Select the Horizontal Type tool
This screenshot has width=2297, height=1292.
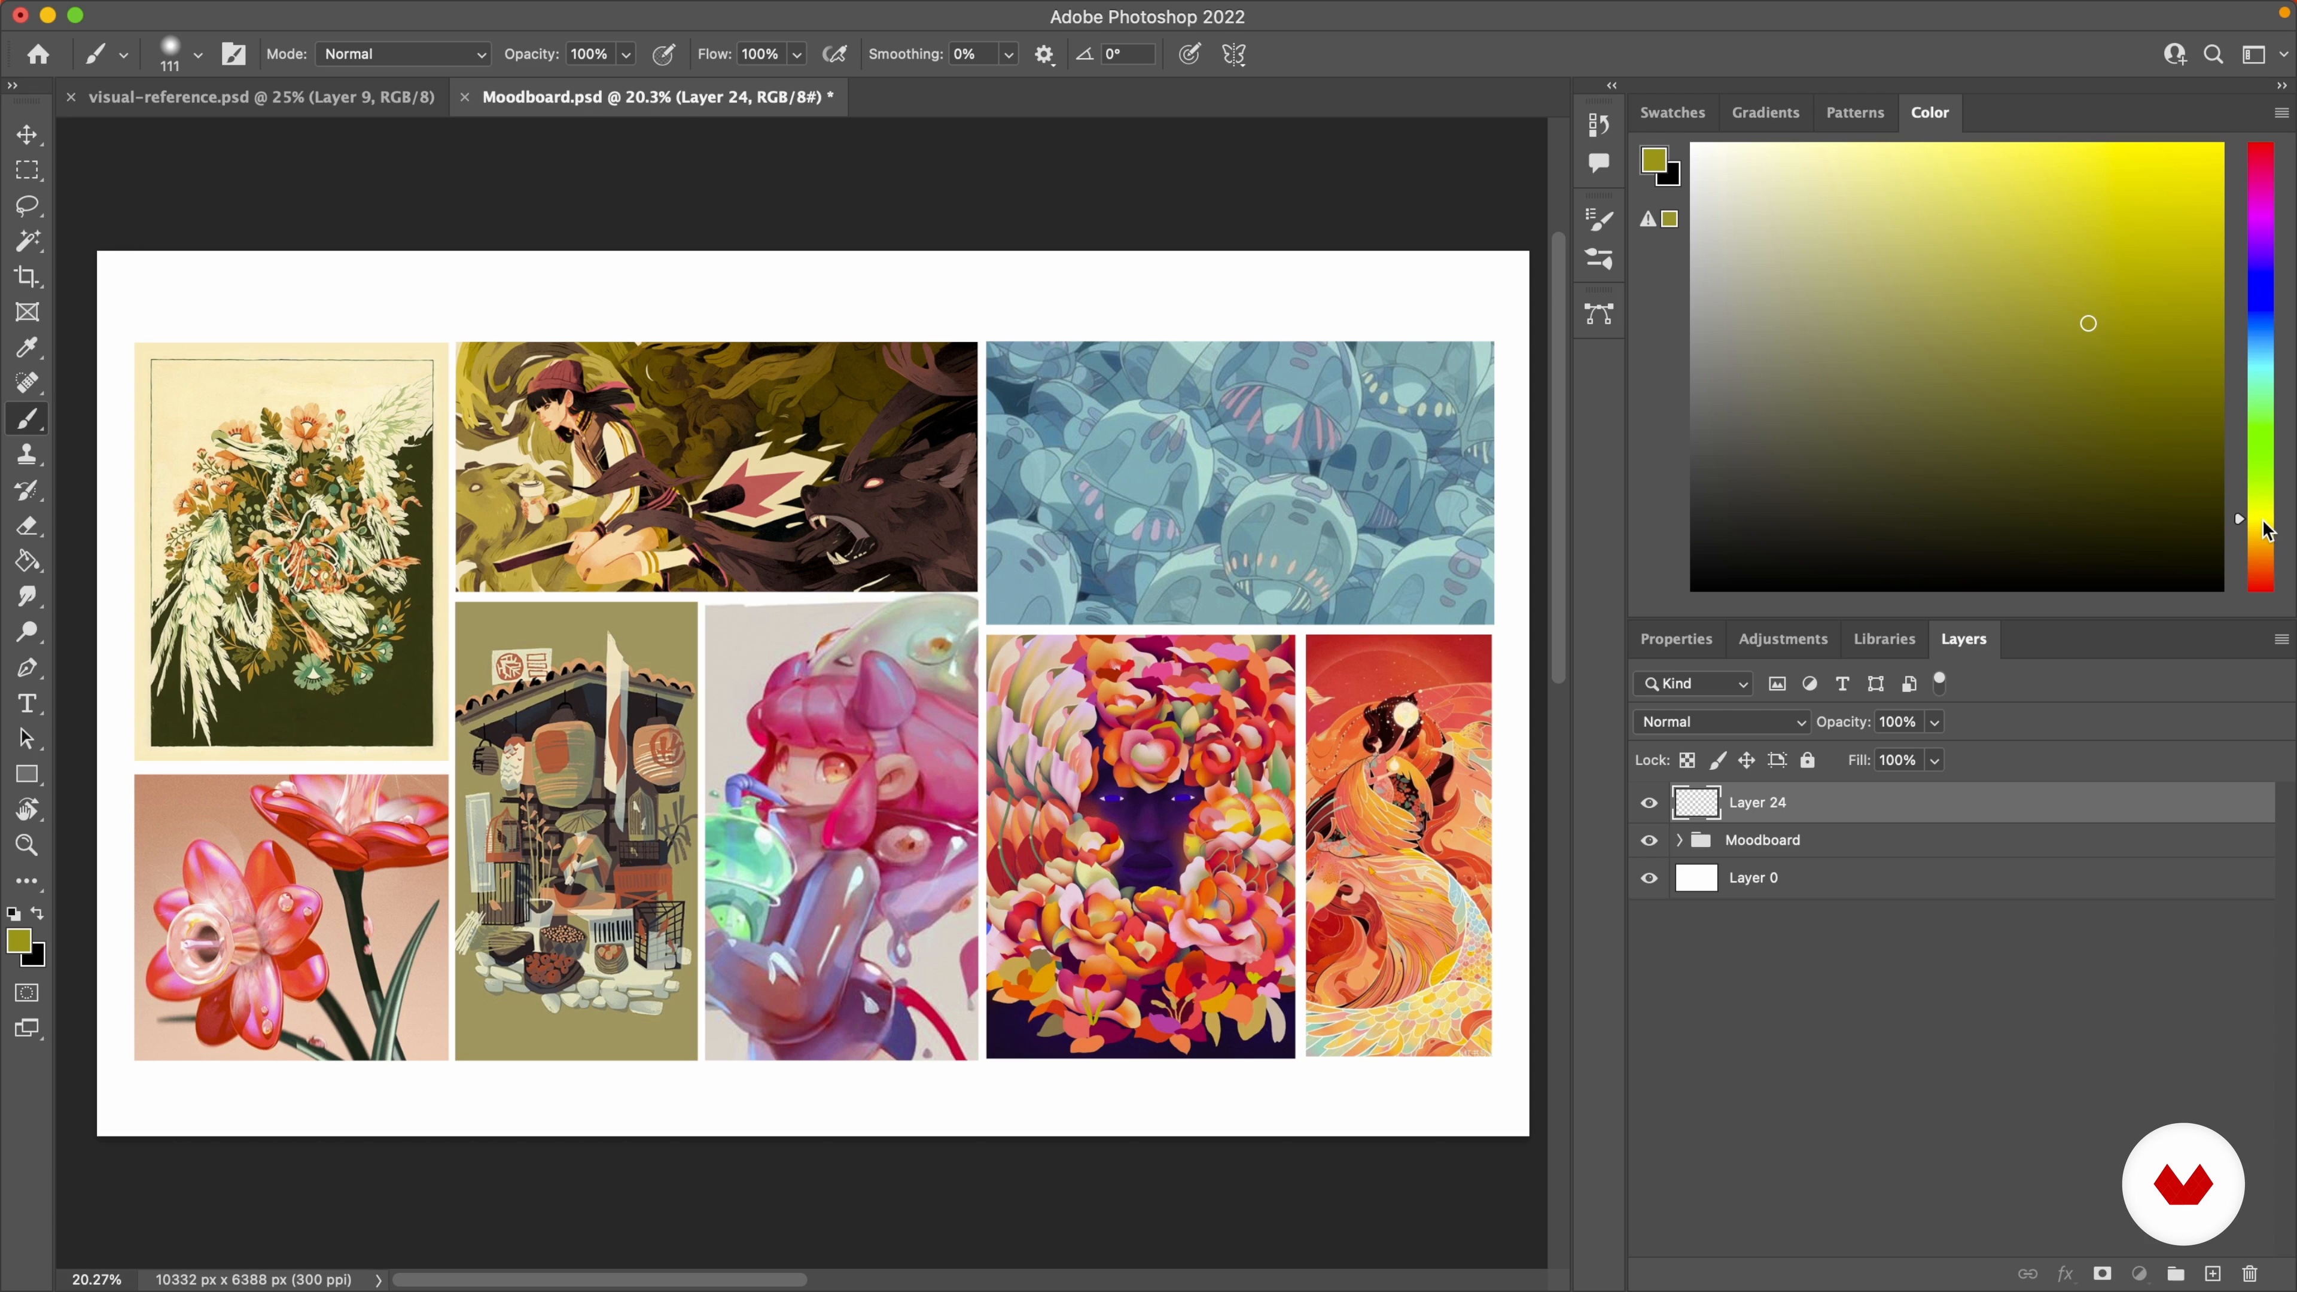click(x=28, y=703)
